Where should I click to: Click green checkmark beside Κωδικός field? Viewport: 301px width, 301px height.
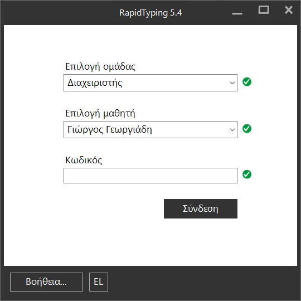[247, 174]
